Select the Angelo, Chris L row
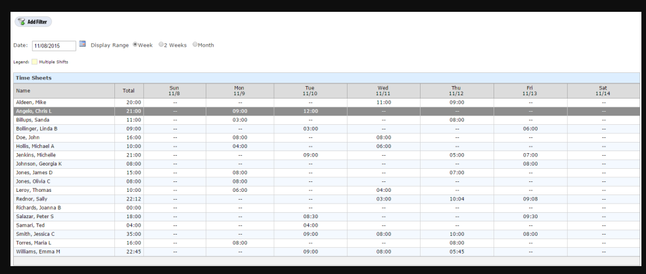646x274 pixels. coord(35,112)
